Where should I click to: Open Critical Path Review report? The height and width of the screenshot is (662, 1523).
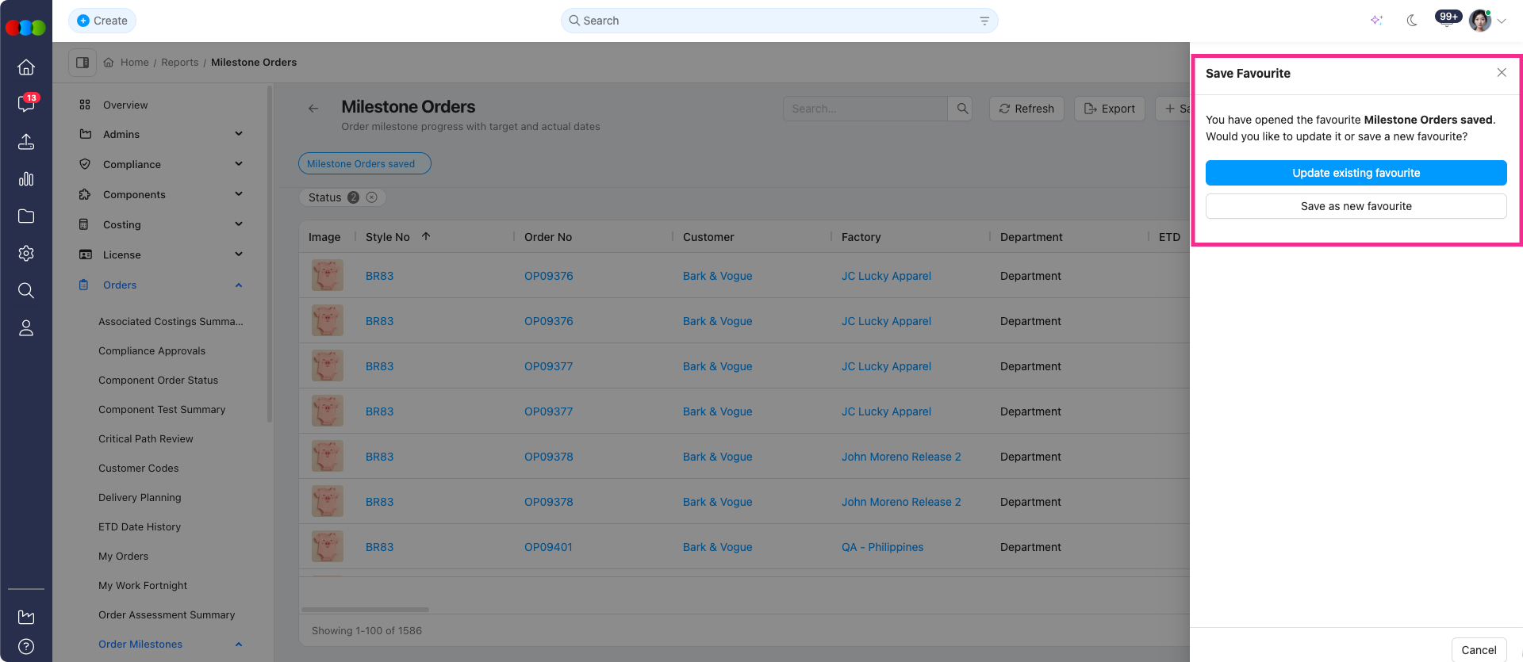146,439
